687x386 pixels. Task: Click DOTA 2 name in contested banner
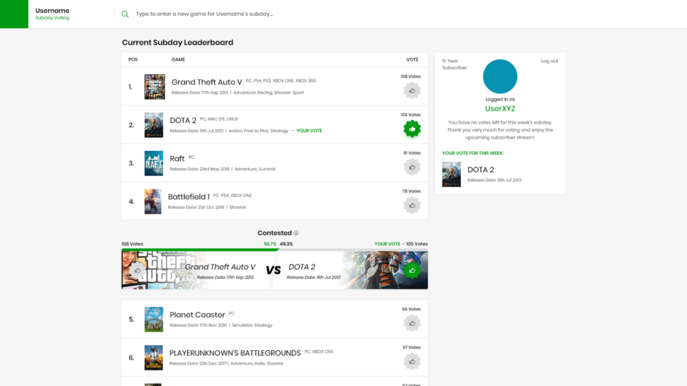[x=301, y=267]
